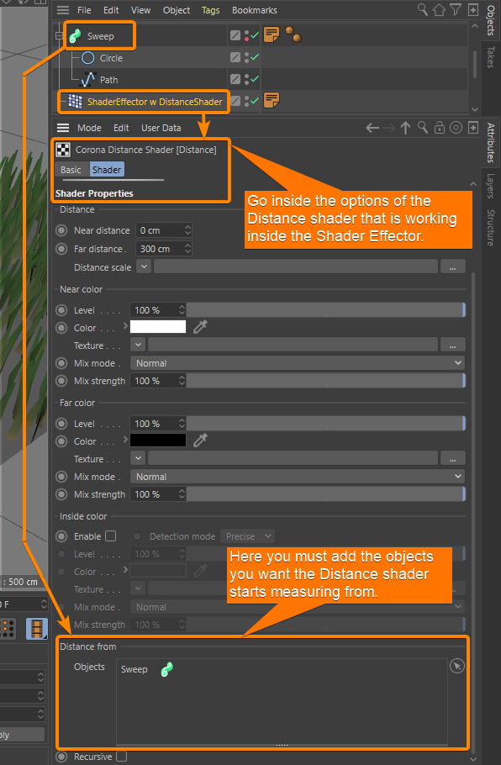Open the Far color Mix mode dropdown

pos(297,477)
